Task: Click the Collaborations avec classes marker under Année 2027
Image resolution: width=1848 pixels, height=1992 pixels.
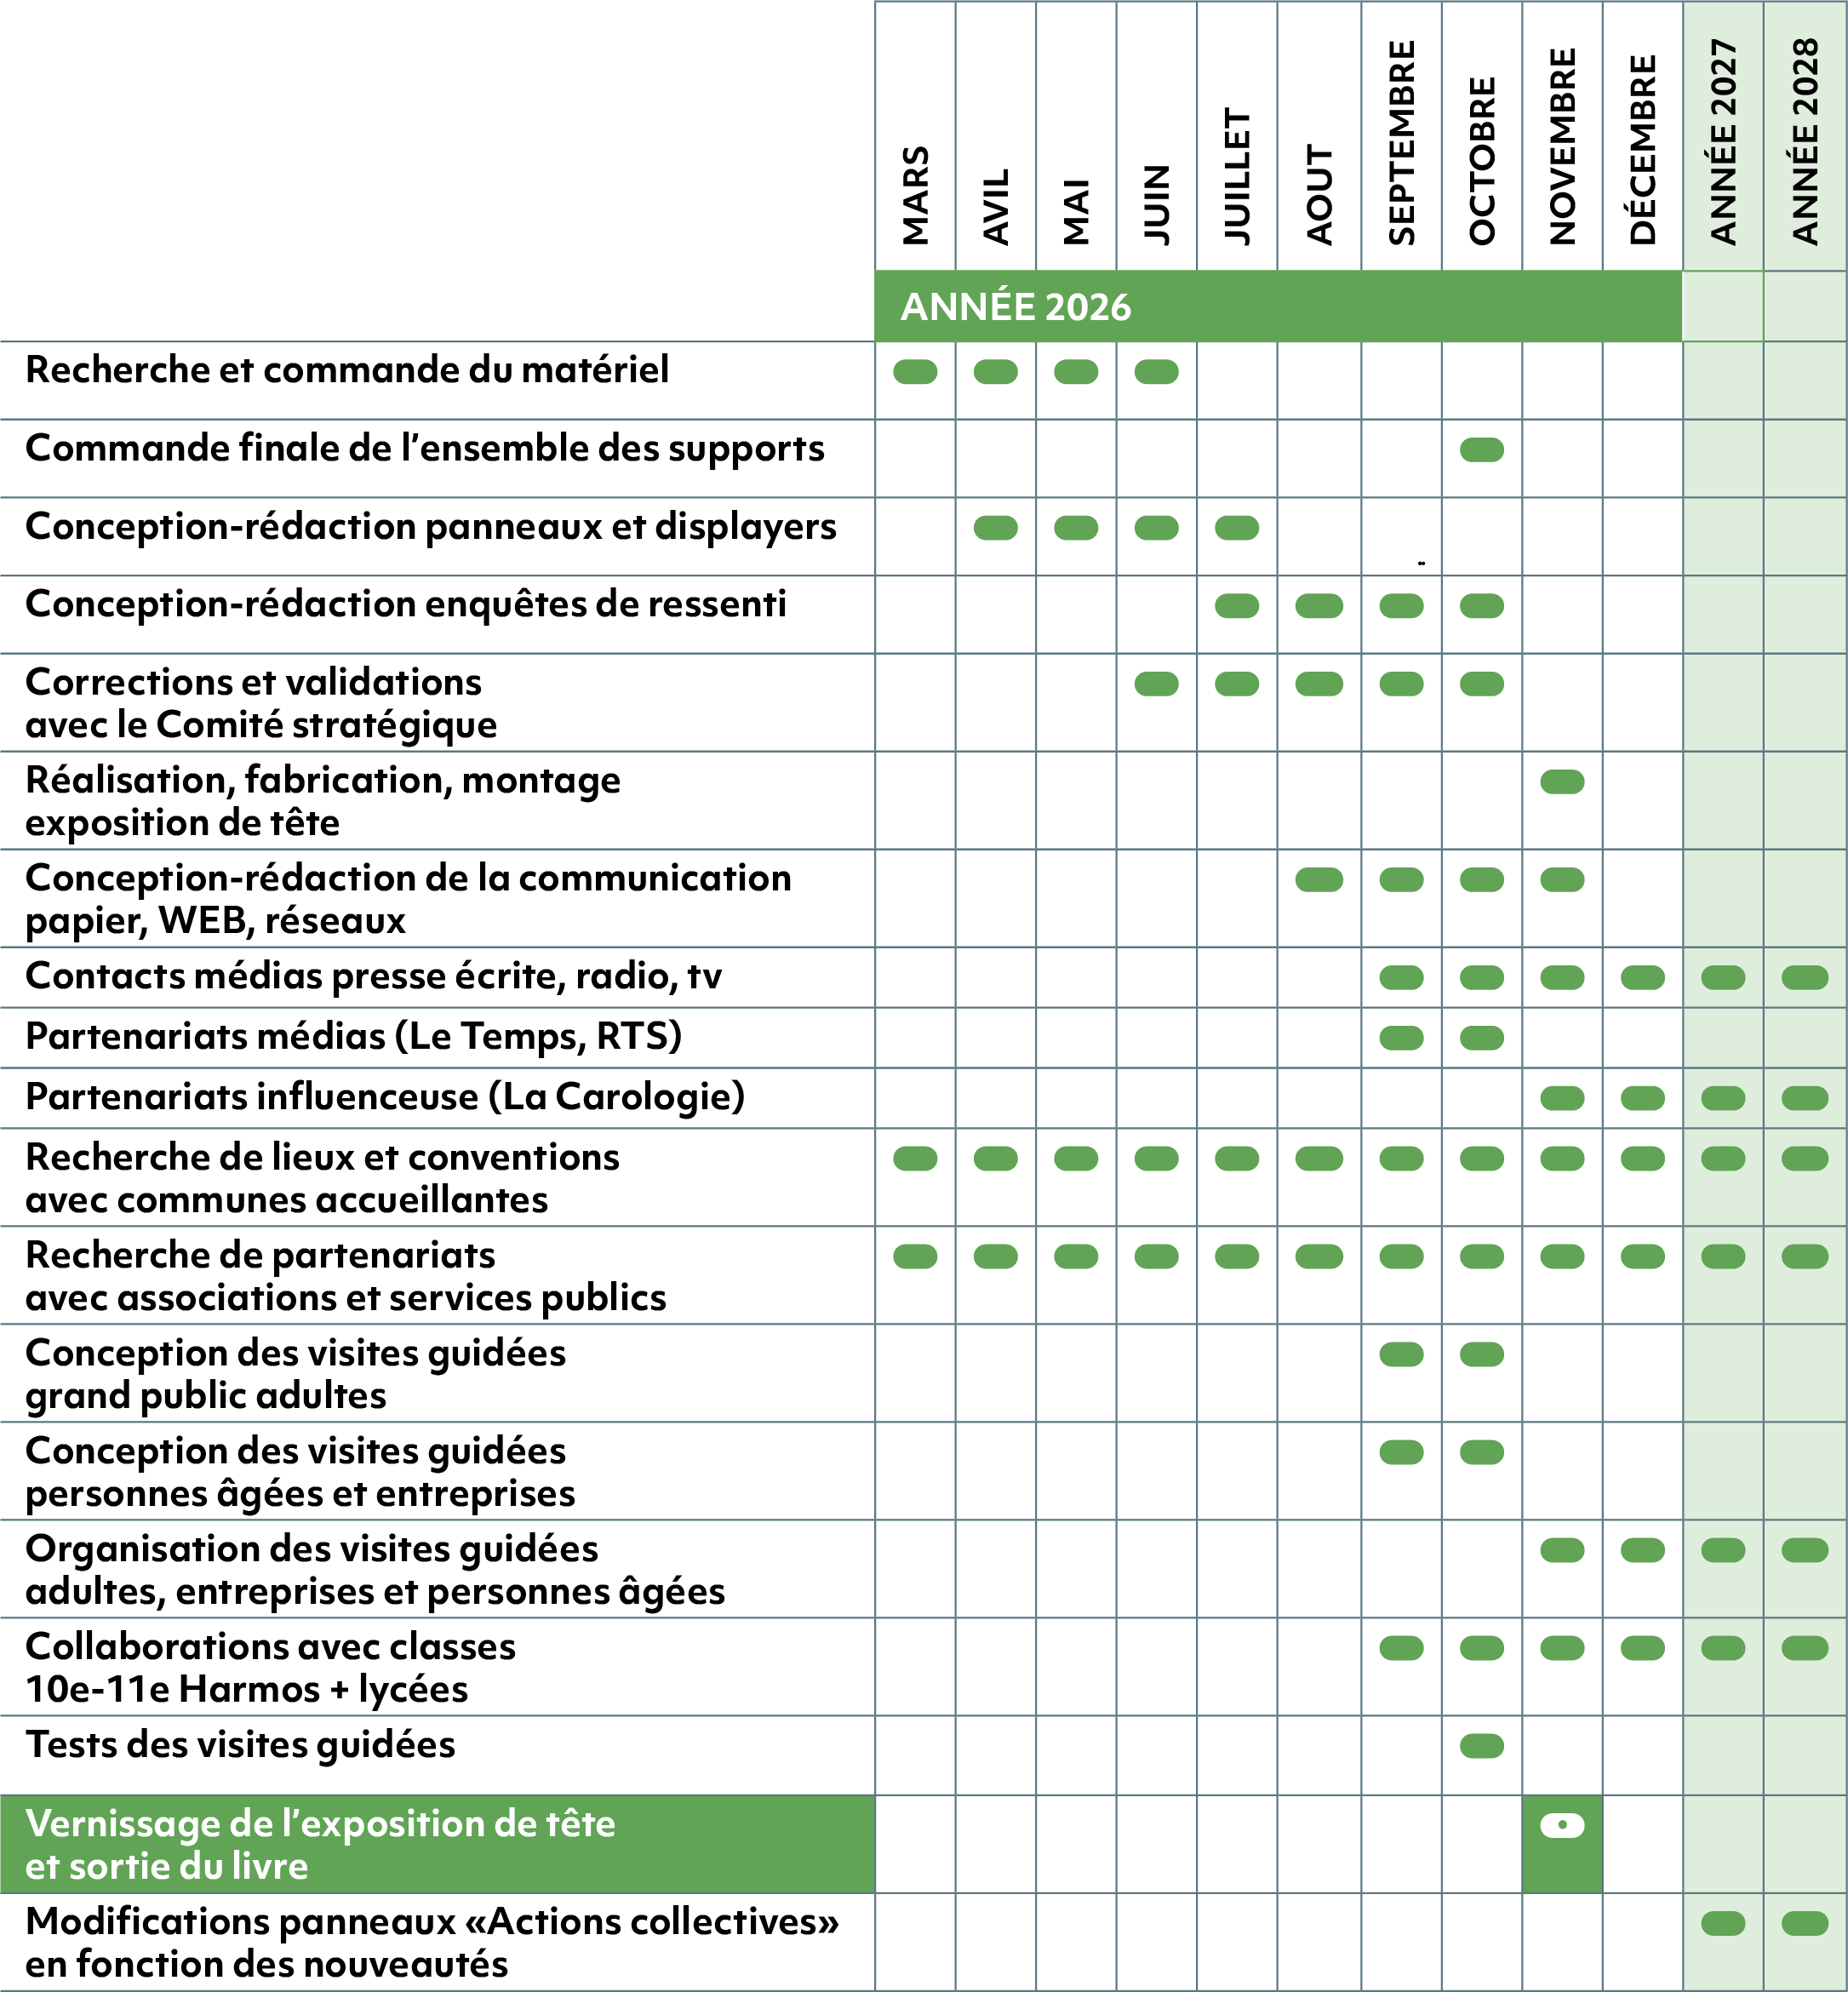Action: pyautogui.click(x=1722, y=1648)
